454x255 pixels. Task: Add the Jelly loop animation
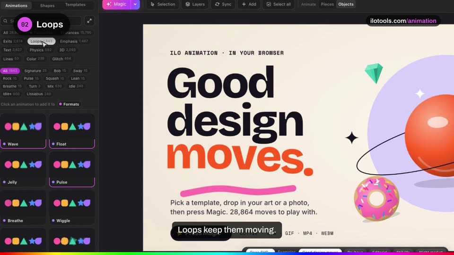(x=23, y=170)
